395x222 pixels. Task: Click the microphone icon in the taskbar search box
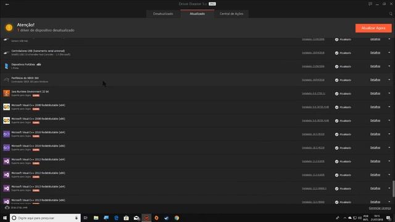tap(77, 218)
